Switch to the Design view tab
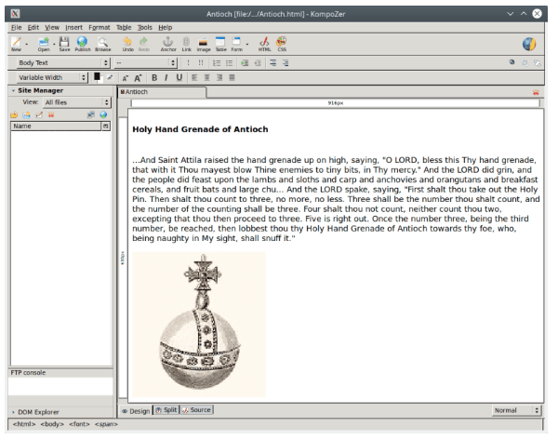Image resolution: width=558 pixels, height=440 pixels. [136, 411]
